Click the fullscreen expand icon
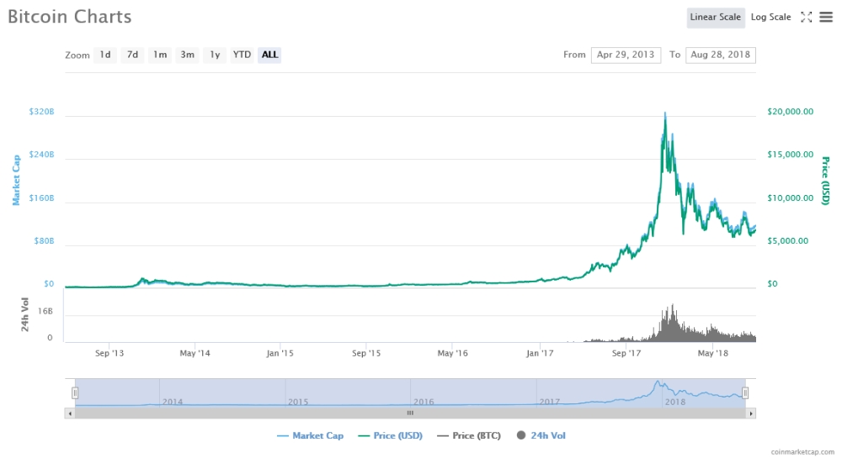The image size is (842, 458). coord(806,17)
